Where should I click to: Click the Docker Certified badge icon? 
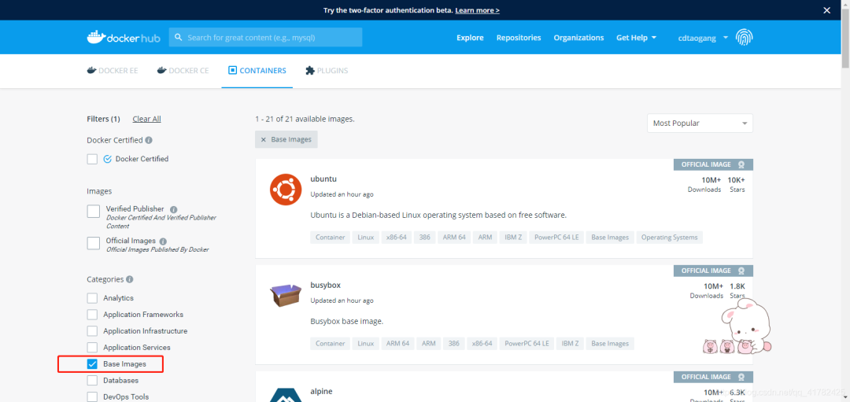[x=107, y=159]
